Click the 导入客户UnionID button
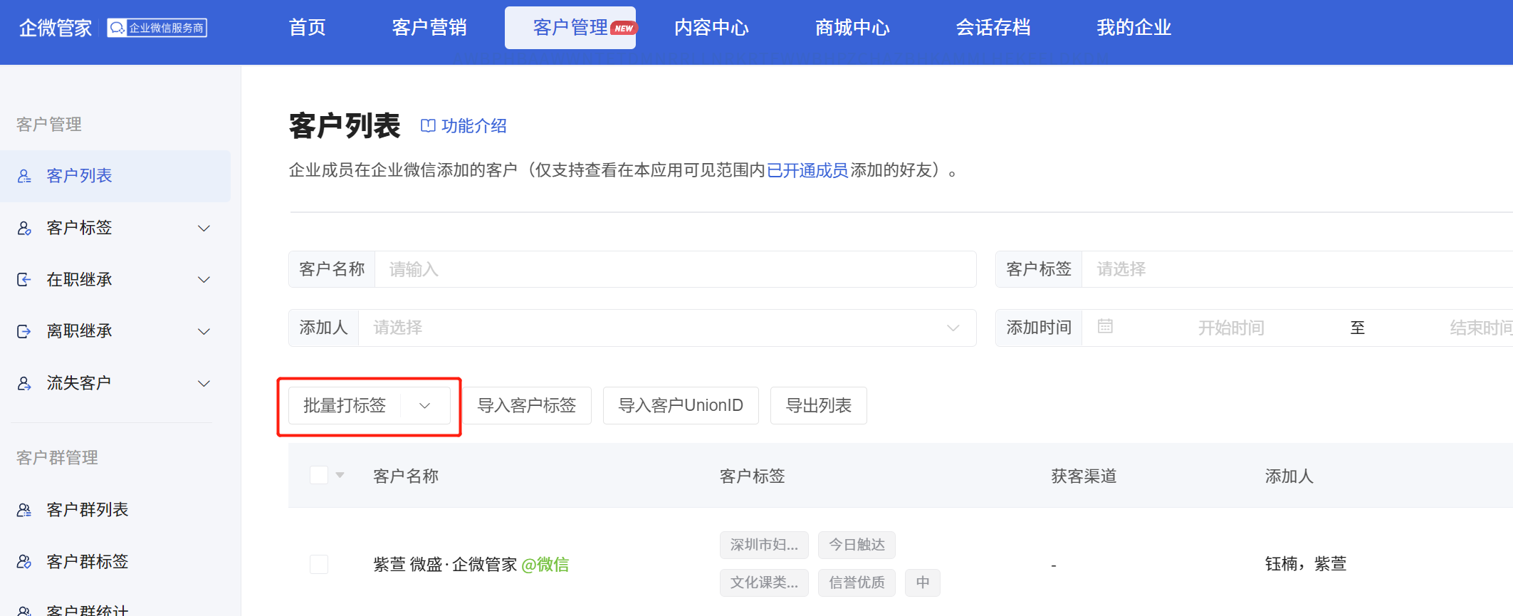The image size is (1513, 616). pyautogui.click(x=681, y=405)
